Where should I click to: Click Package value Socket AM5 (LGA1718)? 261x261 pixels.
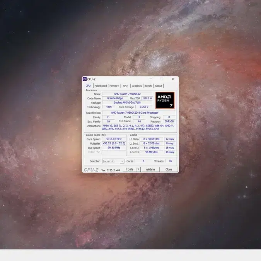pyautogui.click(x=127, y=102)
